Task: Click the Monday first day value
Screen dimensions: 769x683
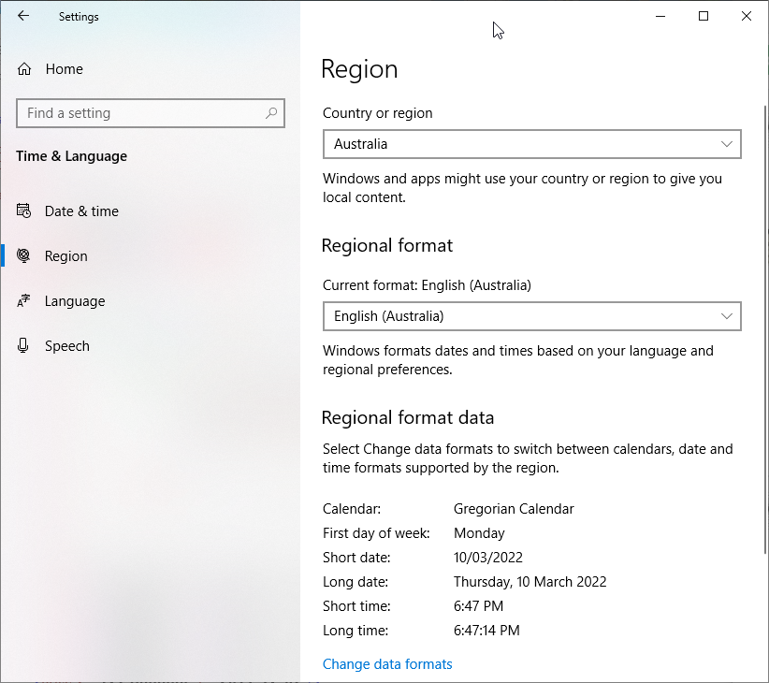Action: pyautogui.click(x=479, y=533)
